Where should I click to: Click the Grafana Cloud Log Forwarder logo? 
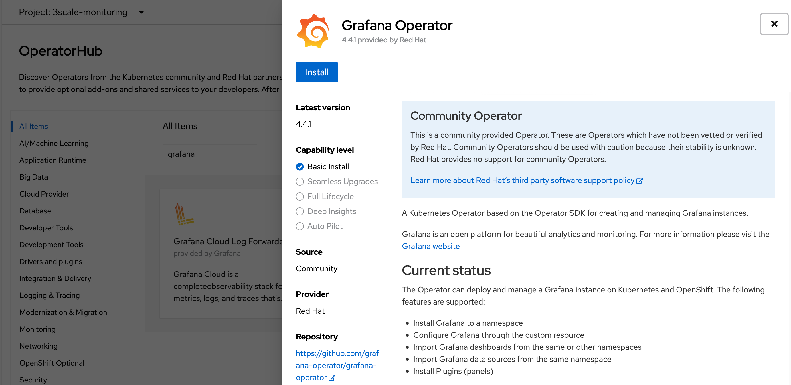tap(184, 214)
